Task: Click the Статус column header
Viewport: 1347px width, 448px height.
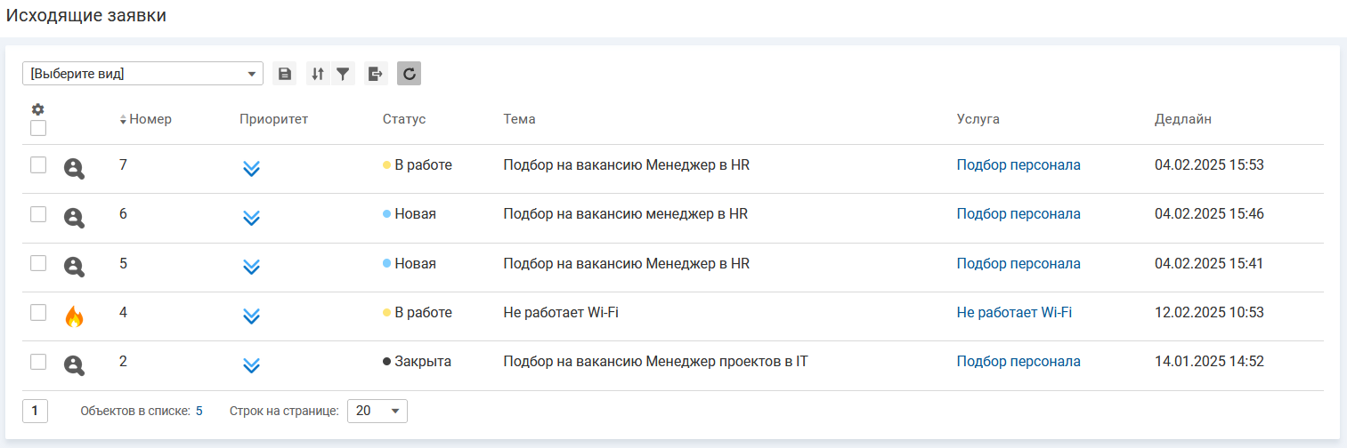Action: pyautogui.click(x=404, y=119)
